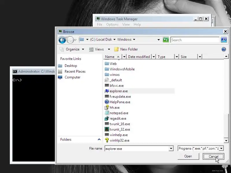Click Windows in the address path

pos(124,40)
